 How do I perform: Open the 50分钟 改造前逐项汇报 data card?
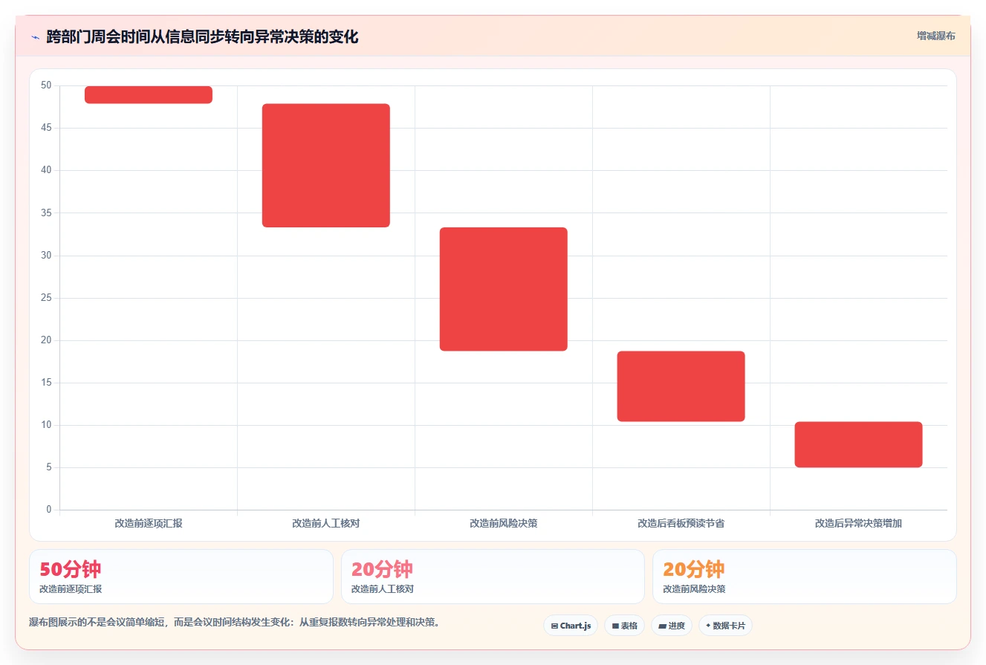181,577
